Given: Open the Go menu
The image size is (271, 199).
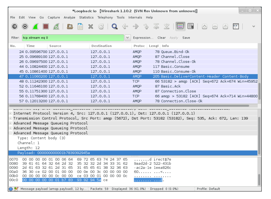Looking at the screenshot, I should (42, 17).
